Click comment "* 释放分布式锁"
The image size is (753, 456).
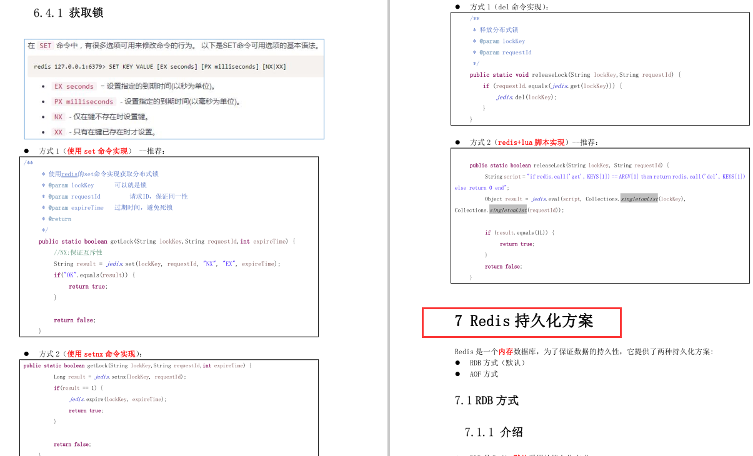point(496,30)
